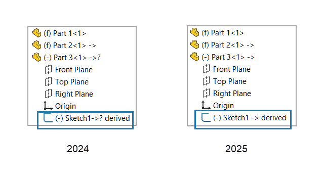Select Top Plane label in 2024 tree

72,82
